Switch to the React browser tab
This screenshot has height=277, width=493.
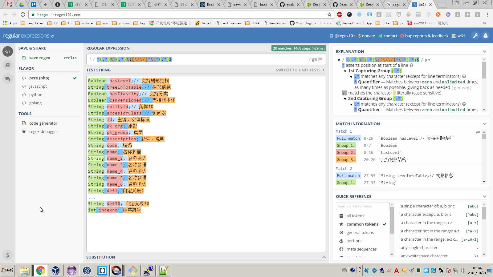click(x=211, y=5)
